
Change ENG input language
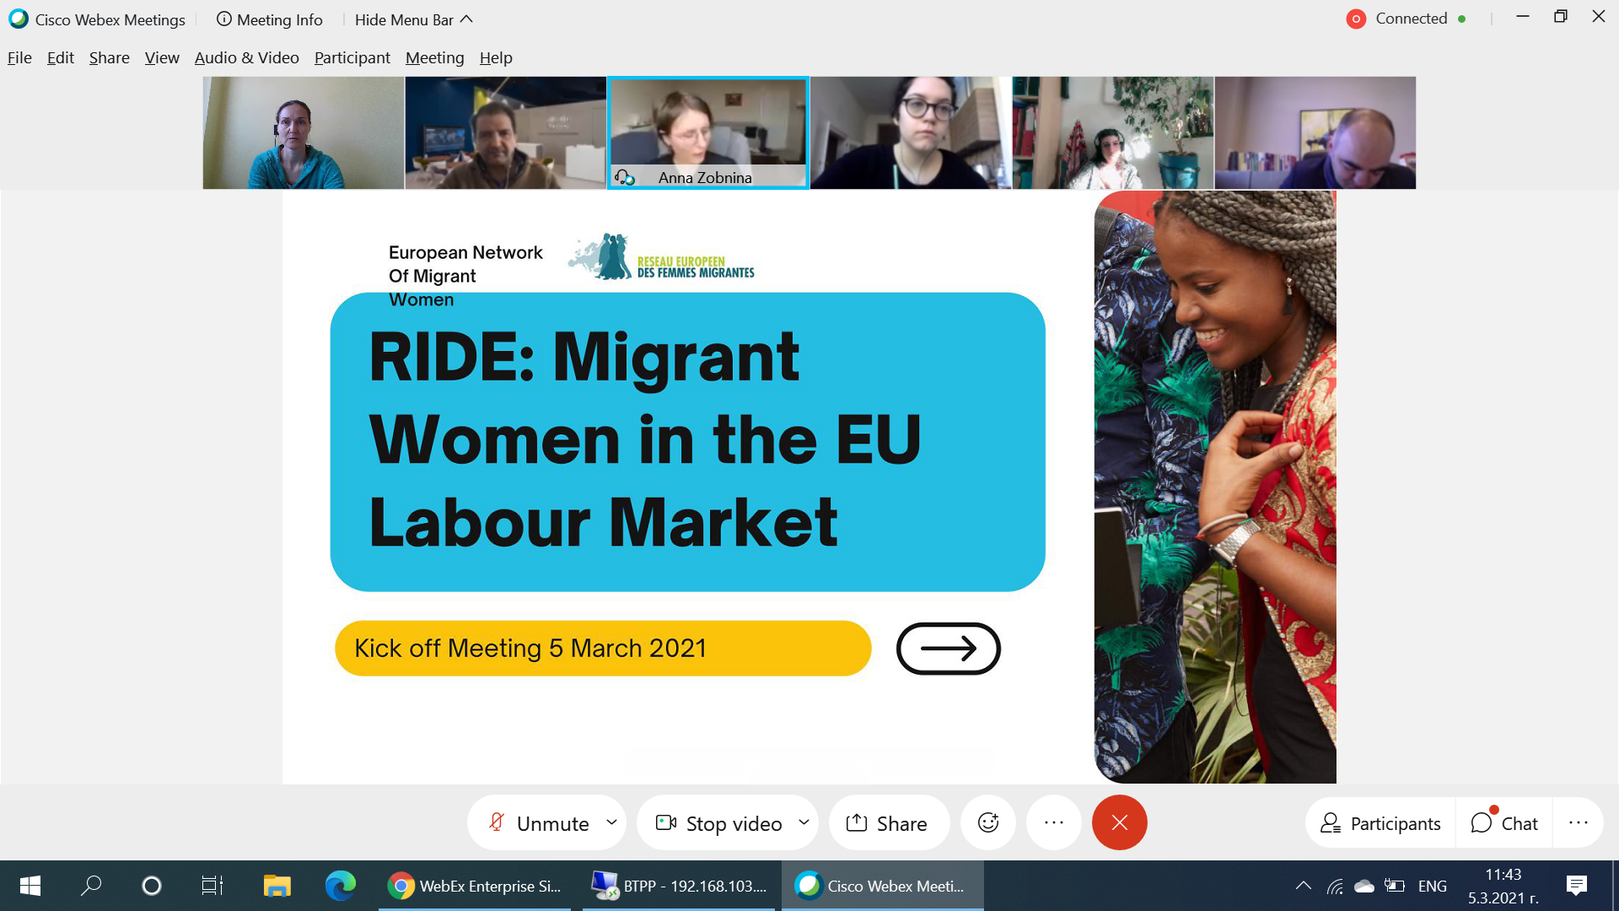(x=1433, y=886)
